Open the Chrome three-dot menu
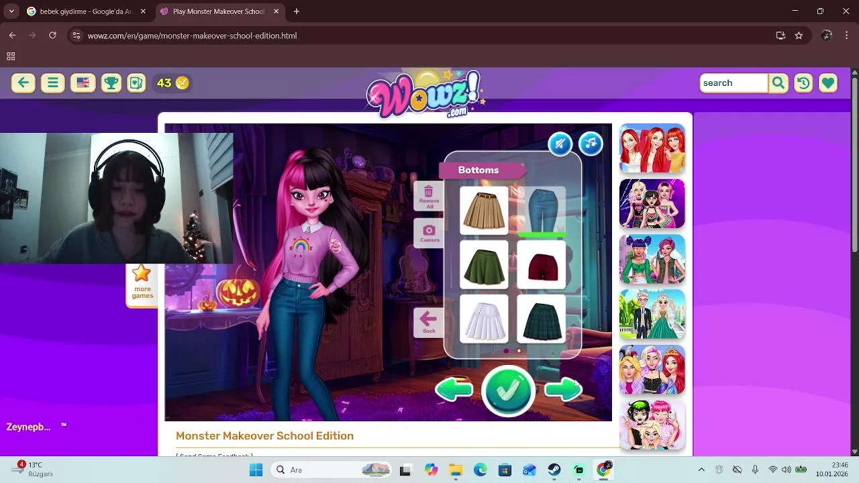The width and height of the screenshot is (859, 483). (848, 36)
